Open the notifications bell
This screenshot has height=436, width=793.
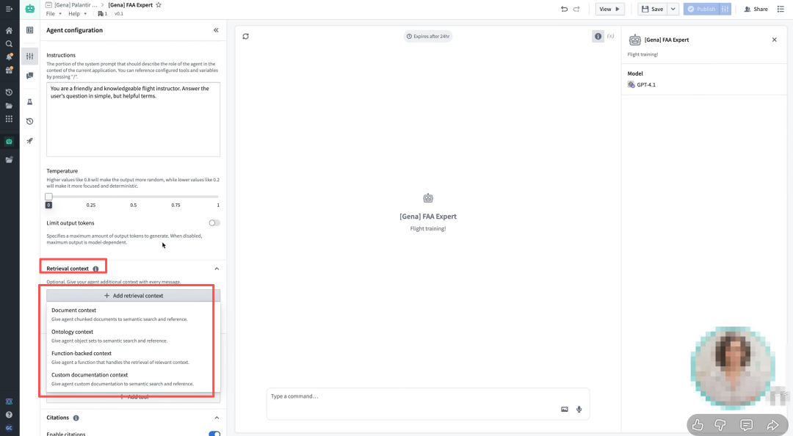9,57
